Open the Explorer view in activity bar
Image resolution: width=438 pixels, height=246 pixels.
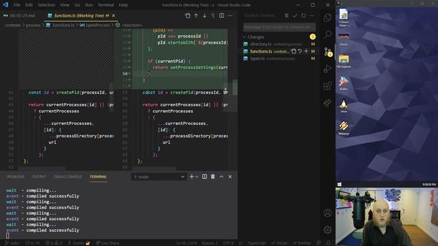[327, 18]
